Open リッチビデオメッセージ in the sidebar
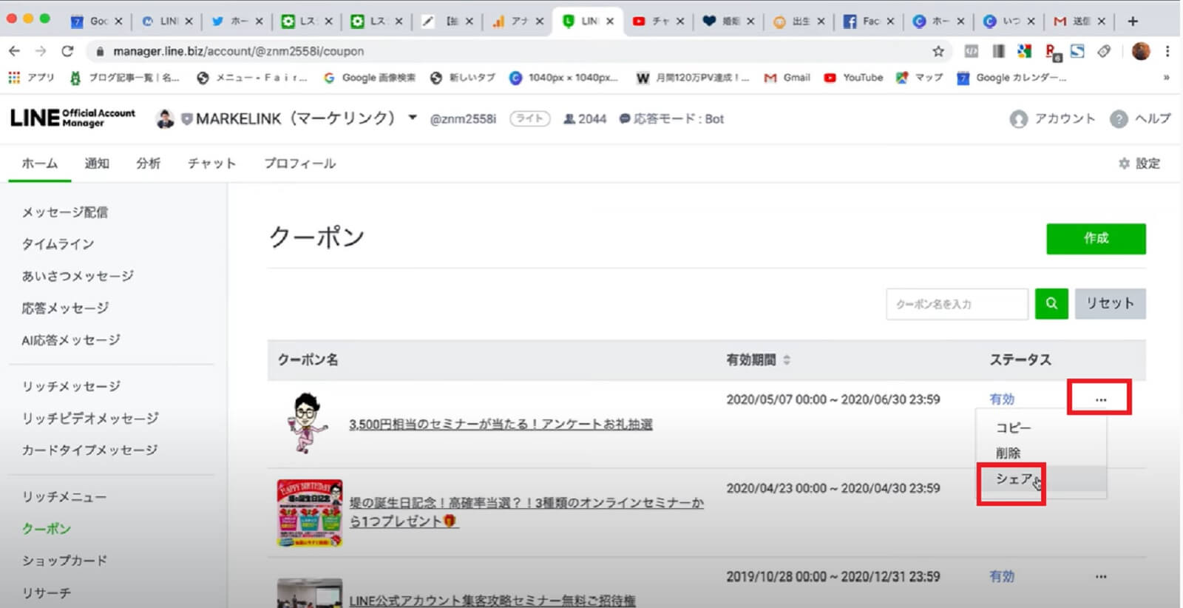Screen dimensions: 1183x608 pos(90,418)
